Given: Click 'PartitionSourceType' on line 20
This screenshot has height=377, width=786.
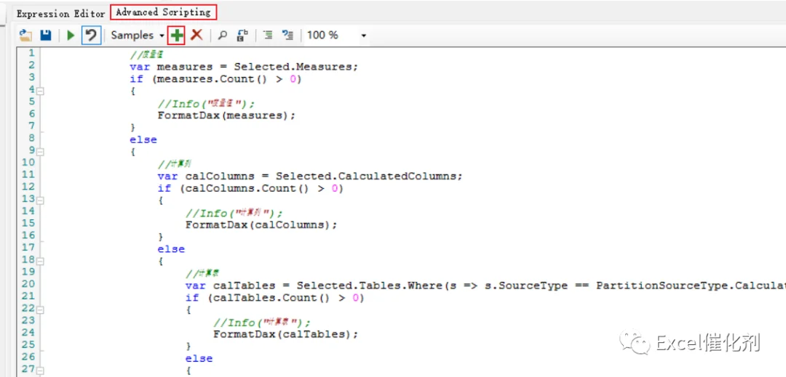Looking at the screenshot, I should (x=662, y=285).
